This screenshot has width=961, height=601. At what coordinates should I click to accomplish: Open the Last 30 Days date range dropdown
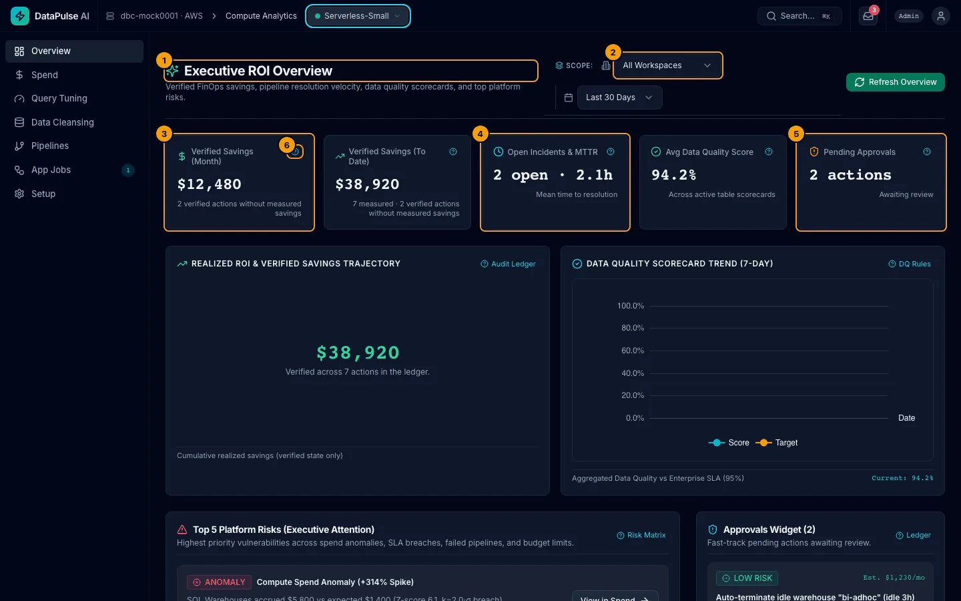(619, 97)
